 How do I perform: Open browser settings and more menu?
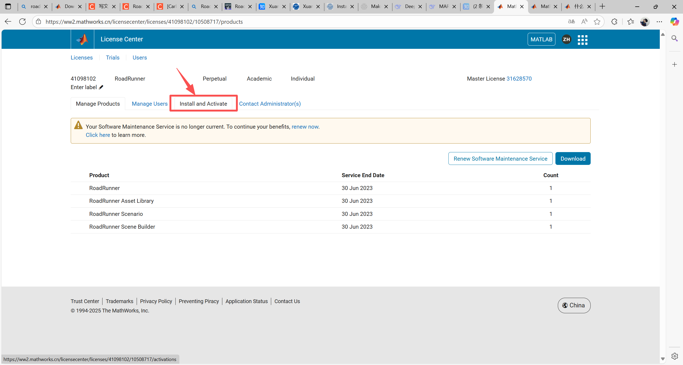click(x=659, y=22)
